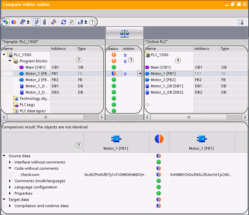This screenshot has height=215, width=249.
Task: Click the left pane horizontal scrollbar thumb
Action: coord(45,117)
